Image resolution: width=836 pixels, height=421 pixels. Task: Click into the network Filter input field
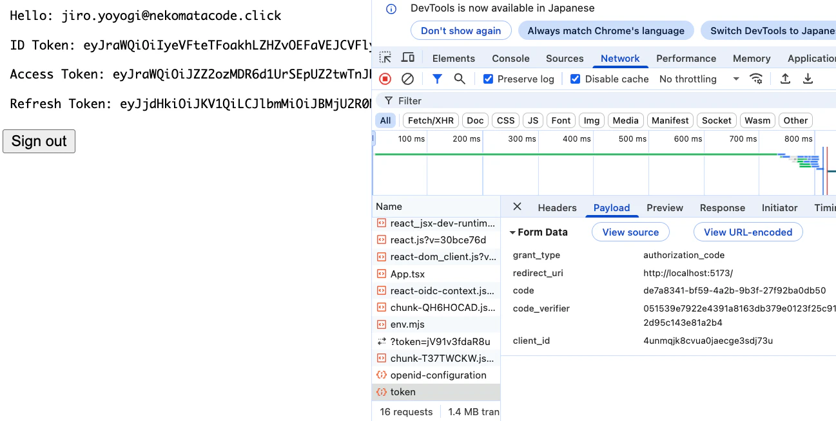coord(606,100)
